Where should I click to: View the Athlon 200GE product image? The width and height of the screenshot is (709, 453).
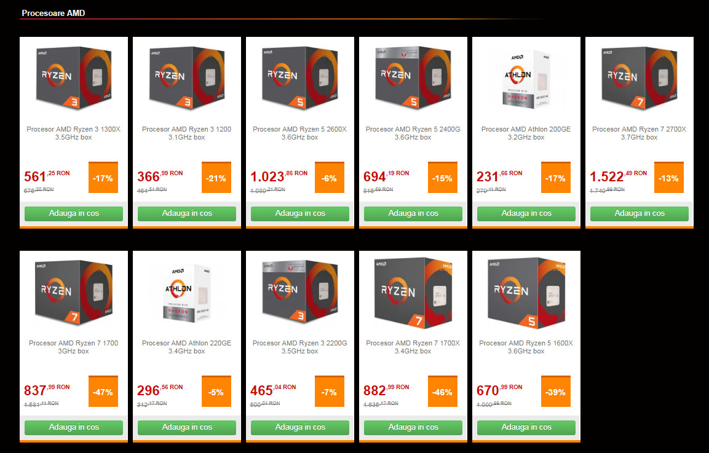tap(526, 79)
